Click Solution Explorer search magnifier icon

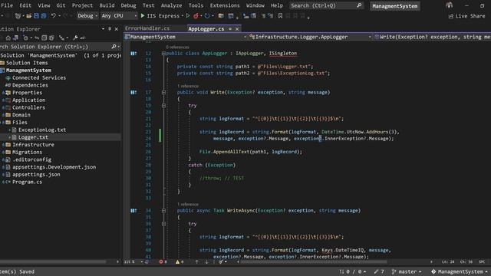[114, 47]
